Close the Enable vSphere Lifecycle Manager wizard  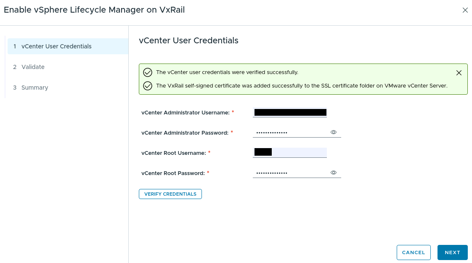(465, 10)
